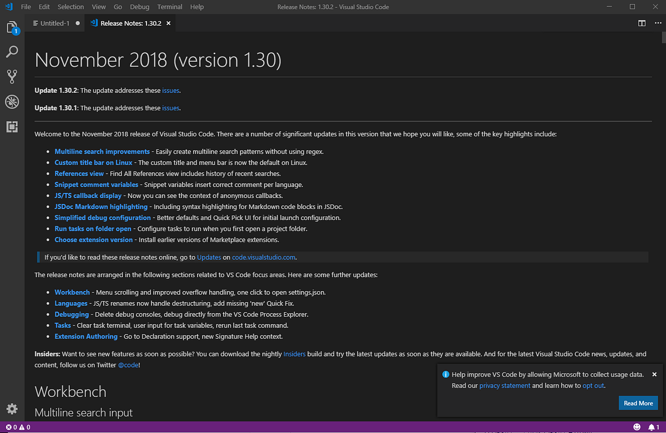Click the Workbench section heading

coord(70,392)
